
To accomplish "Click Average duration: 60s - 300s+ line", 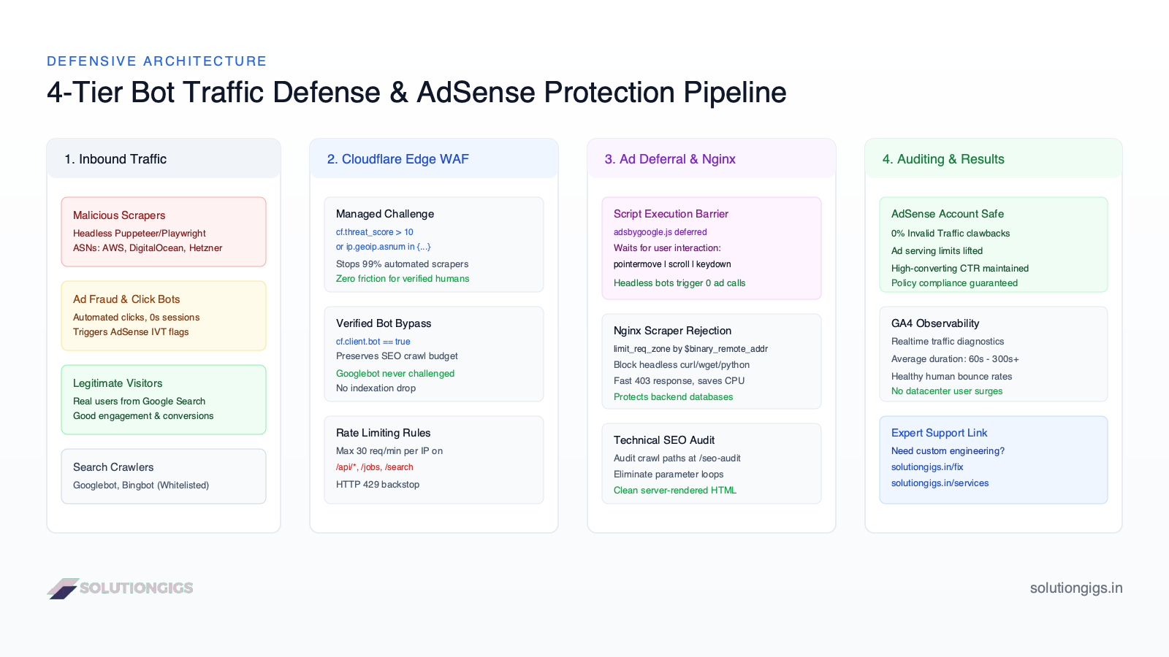I will [955, 359].
